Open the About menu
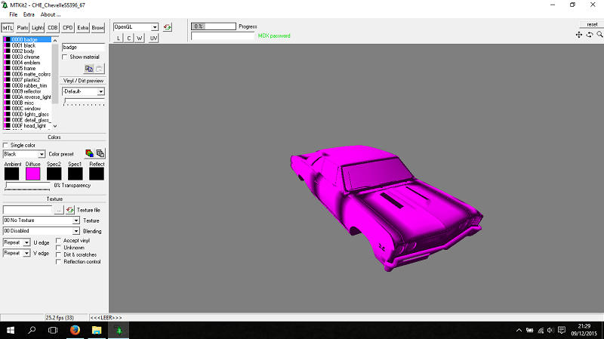 click(51, 14)
